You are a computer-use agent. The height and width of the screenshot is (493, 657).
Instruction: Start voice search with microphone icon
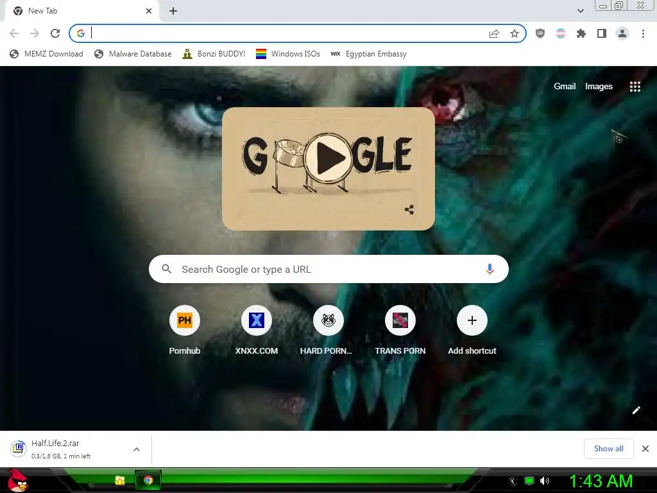[490, 269]
